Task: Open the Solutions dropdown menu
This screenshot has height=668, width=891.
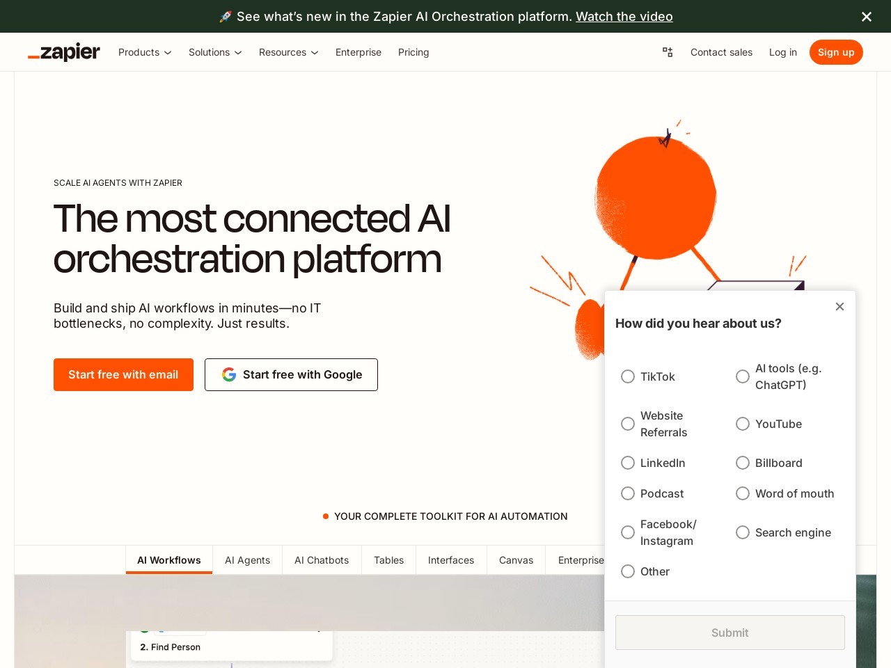Action: (214, 52)
